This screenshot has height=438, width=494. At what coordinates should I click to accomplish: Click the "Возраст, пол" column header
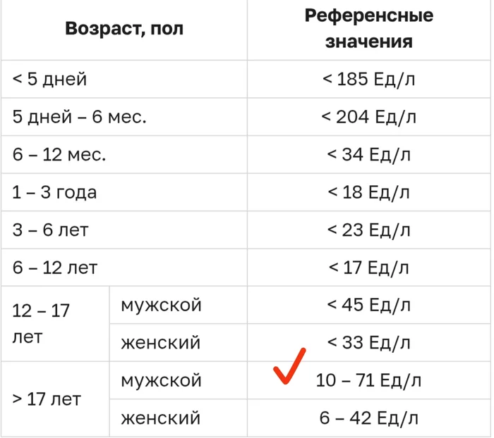coord(123,29)
